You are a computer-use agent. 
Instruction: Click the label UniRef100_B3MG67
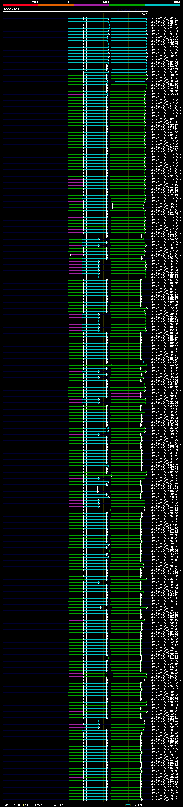(x=164, y=299)
